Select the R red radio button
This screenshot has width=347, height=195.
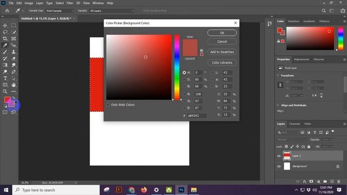coord(184,94)
